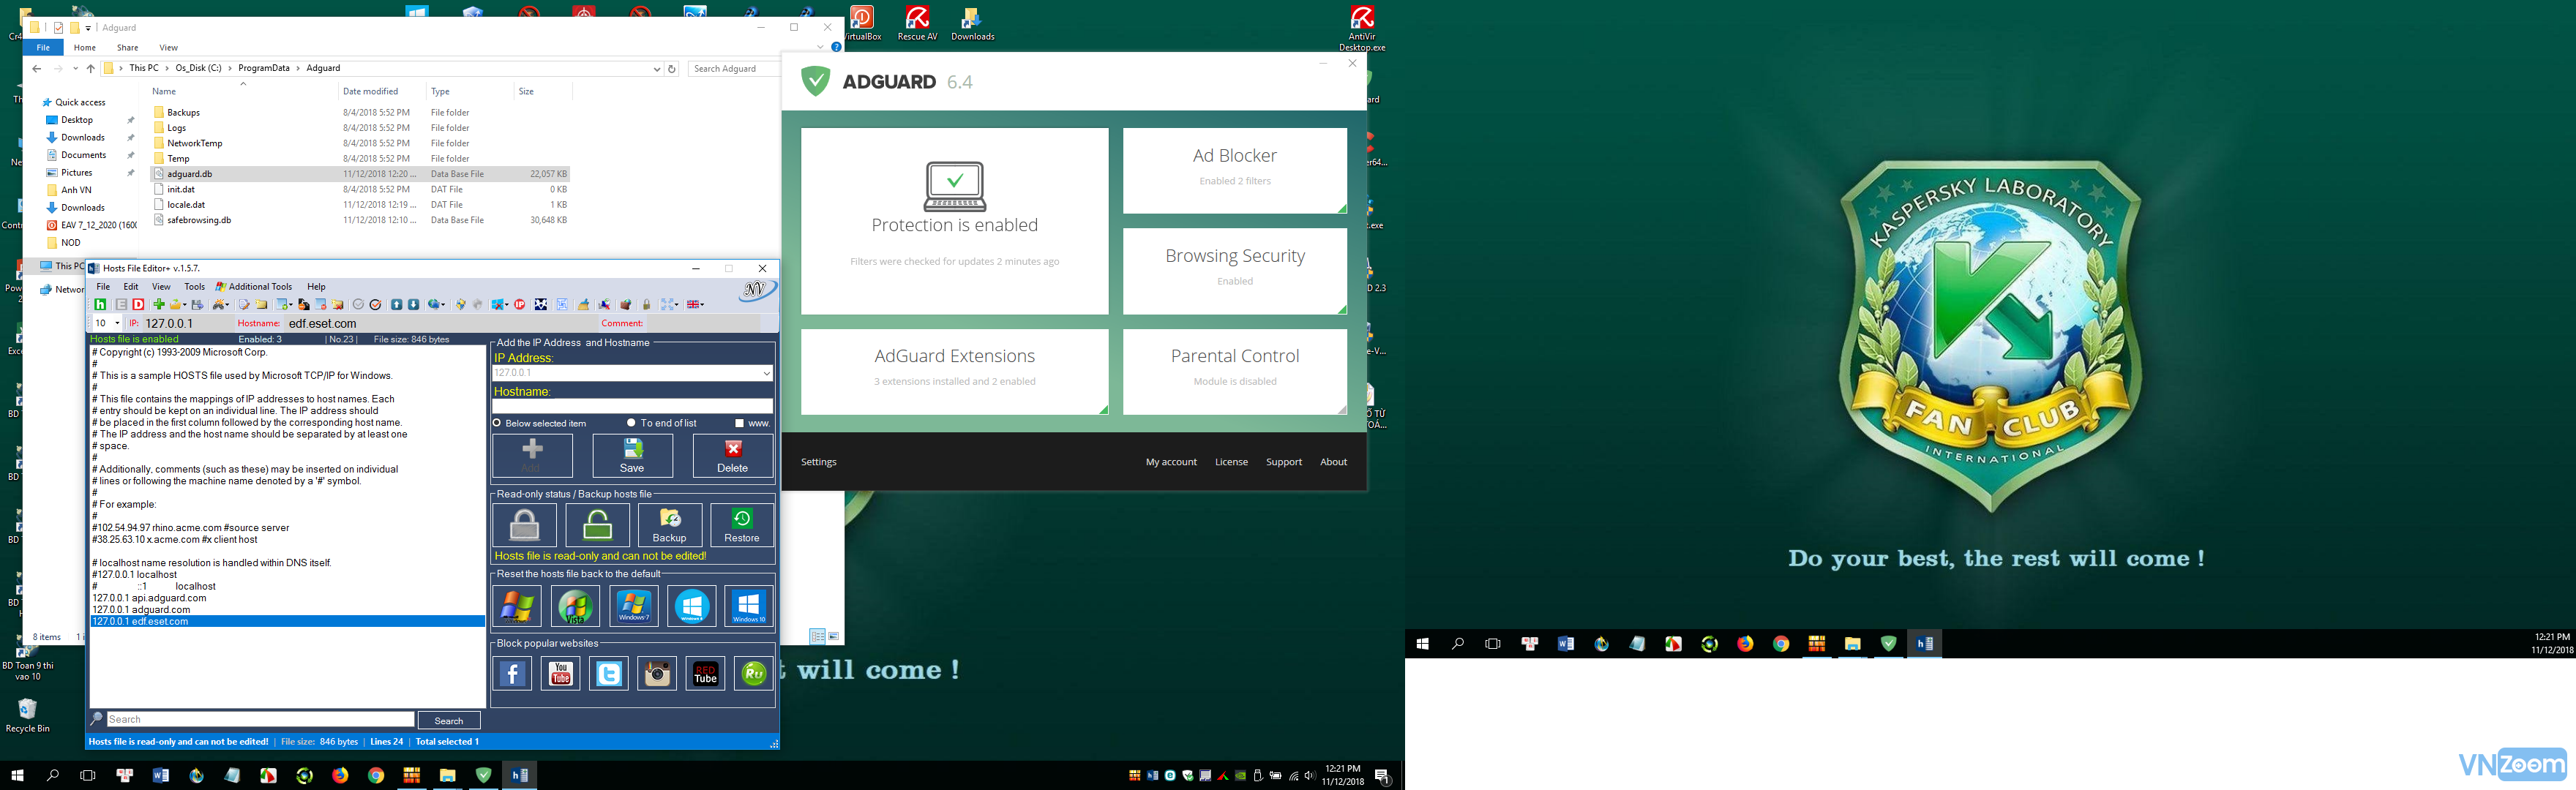
Task: Open the fullscreen arrows dropdown in toolbar
Action: (x=677, y=304)
